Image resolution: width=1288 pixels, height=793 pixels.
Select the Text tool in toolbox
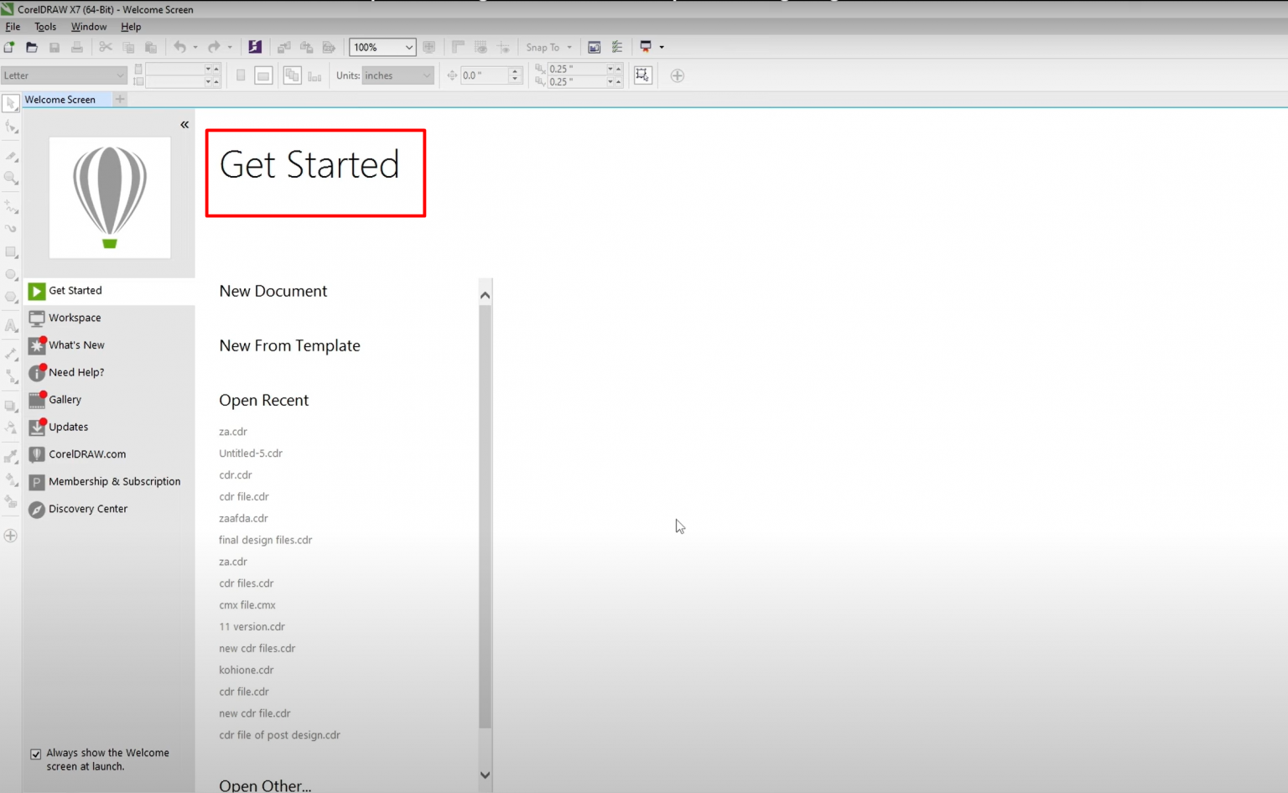pos(11,325)
